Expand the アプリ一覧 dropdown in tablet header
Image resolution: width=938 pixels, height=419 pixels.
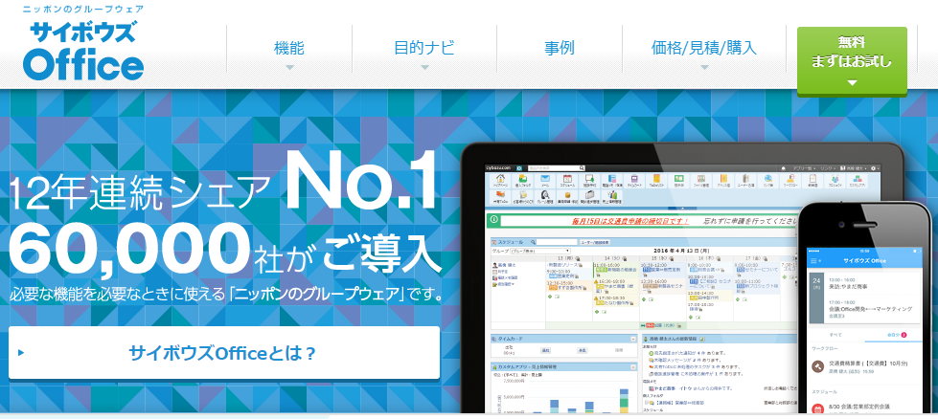tap(804, 169)
